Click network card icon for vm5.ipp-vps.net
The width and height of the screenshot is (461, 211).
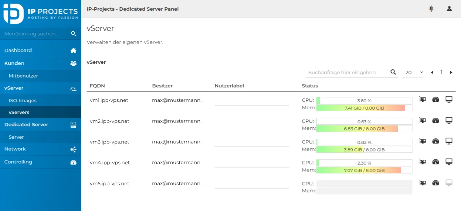pos(423,183)
